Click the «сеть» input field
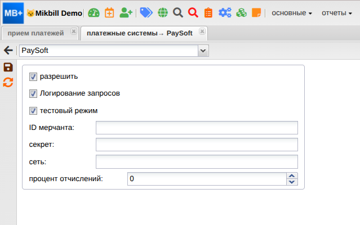The width and height of the screenshot is (360, 225). (x=197, y=162)
